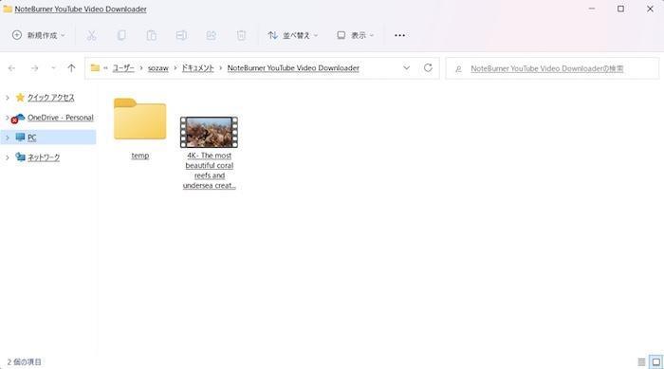Screen dimensions: 664x369
Task: Click the Share icon in toolbar
Action: [x=212, y=36]
